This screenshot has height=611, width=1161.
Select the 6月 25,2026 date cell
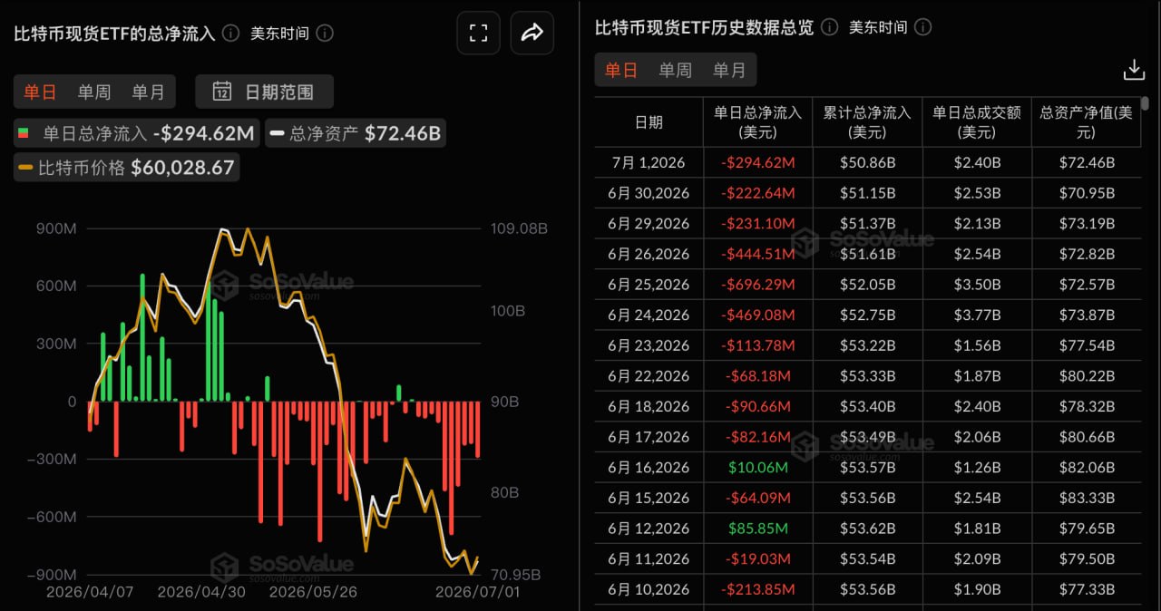click(649, 285)
